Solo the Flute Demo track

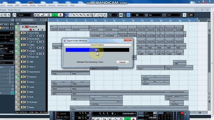click(x=26, y=72)
